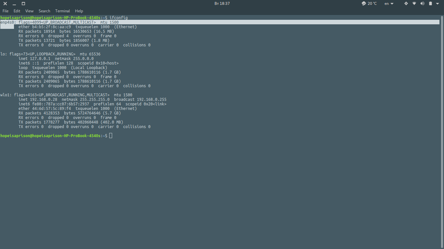Click the 'wlo1:' interface name
444x249 pixels.
[6, 95]
